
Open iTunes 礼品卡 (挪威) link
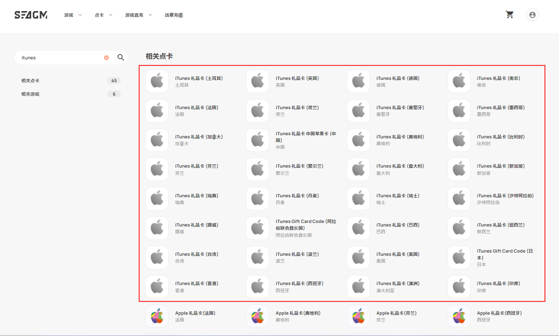pos(197,225)
